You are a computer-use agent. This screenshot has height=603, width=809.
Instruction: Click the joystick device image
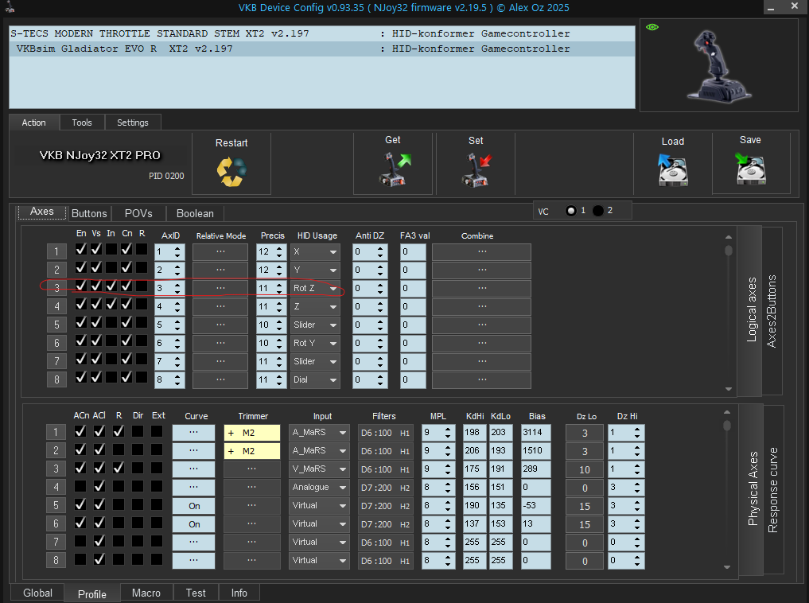[718, 66]
